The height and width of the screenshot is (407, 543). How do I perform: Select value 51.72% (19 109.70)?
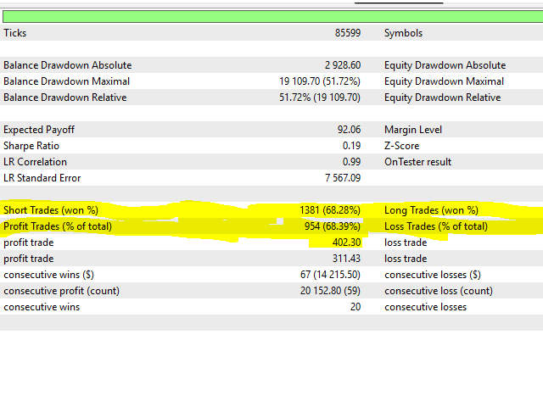coord(320,98)
